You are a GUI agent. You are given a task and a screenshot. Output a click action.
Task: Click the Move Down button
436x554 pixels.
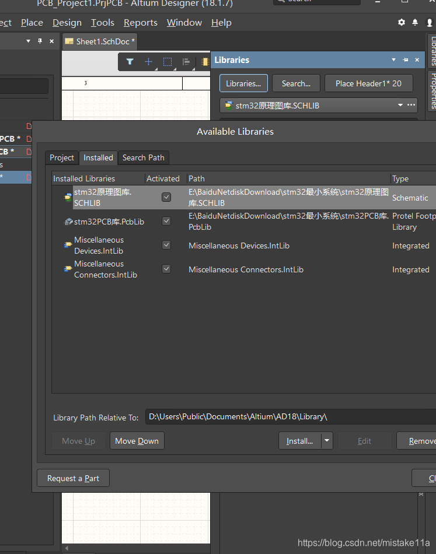[137, 441]
